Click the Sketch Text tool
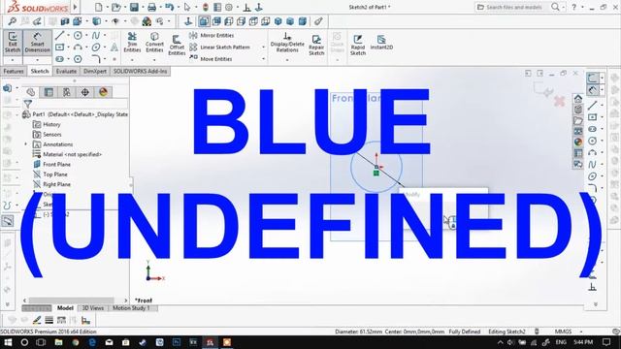Viewport: 621px width, 349px height. [x=114, y=48]
